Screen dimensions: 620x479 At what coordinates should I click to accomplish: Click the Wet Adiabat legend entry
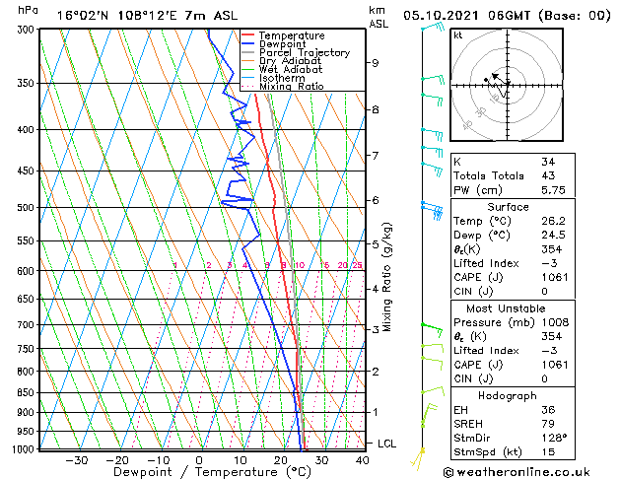tap(282, 70)
